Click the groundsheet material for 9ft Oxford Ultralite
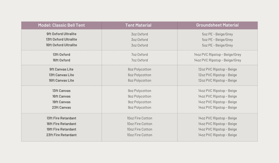The height and width of the screenshot is (163, 279). (217, 34)
